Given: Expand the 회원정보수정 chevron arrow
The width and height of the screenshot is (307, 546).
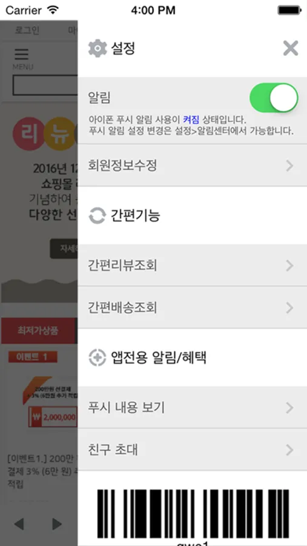Looking at the screenshot, I should (289, 166).
